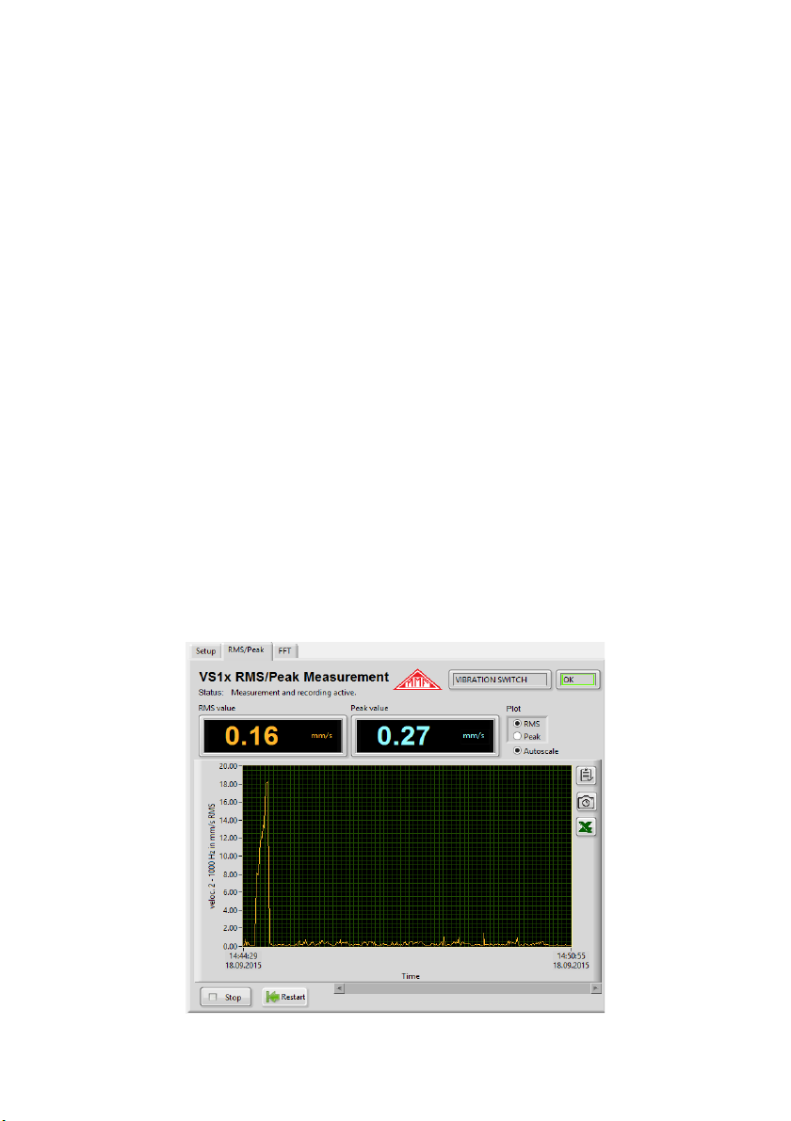This screenshot has height=1121, width=791.
Task: Export plot data with the Excel icon
Action: coord(586,827)
